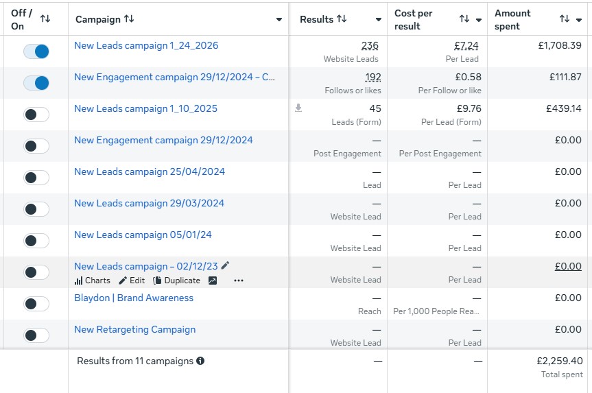This screenshot has width=592, height=393.
Task: Turn on Blaydon | Brand Awareness campaign
Action: 36,304
